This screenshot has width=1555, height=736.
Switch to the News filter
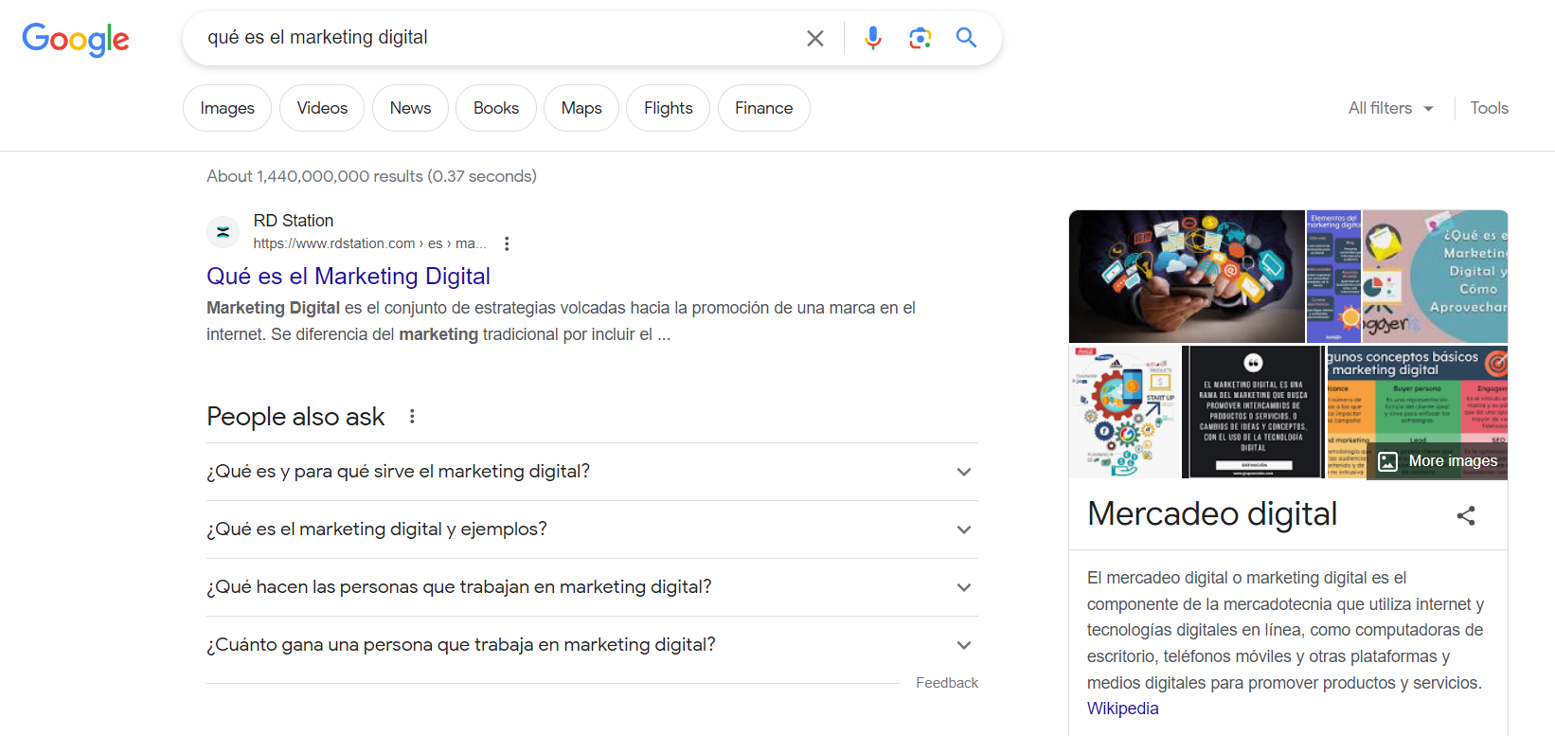[410, 108]
